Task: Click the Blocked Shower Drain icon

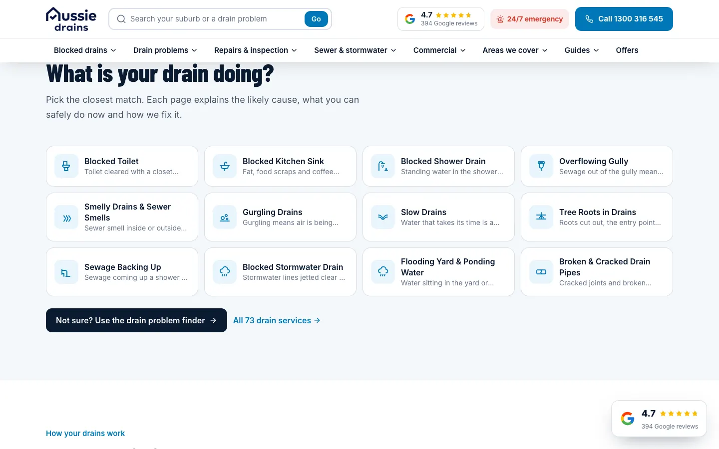Action: click(x=383, y=166)
